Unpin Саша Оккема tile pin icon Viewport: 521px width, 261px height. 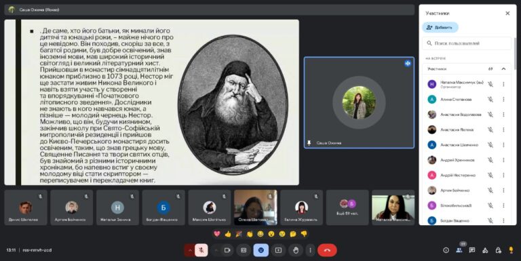pyautogui.click(x=309, y=143)
